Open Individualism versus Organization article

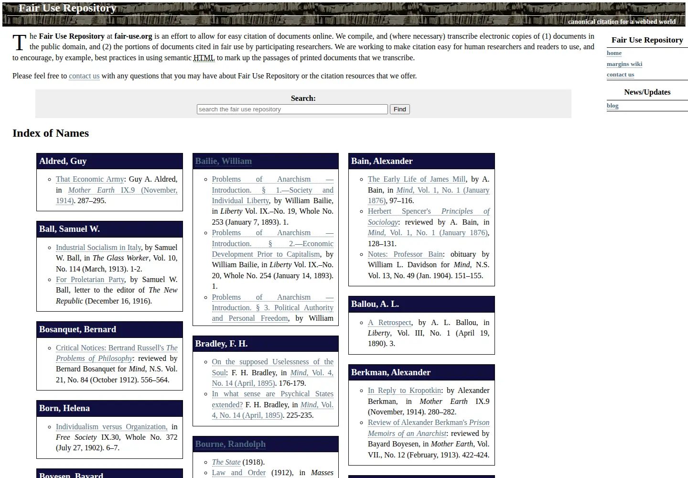(111, 427)
